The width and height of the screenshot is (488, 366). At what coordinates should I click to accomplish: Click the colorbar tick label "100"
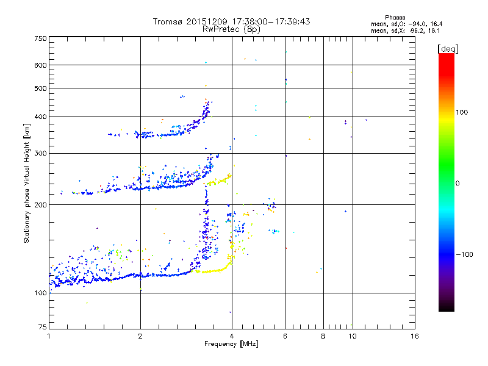pos(462,112)
